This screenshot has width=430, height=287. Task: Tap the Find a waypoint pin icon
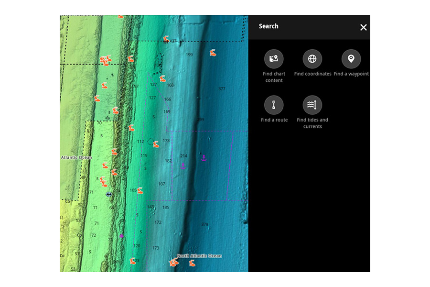click(x=351, y=59)
